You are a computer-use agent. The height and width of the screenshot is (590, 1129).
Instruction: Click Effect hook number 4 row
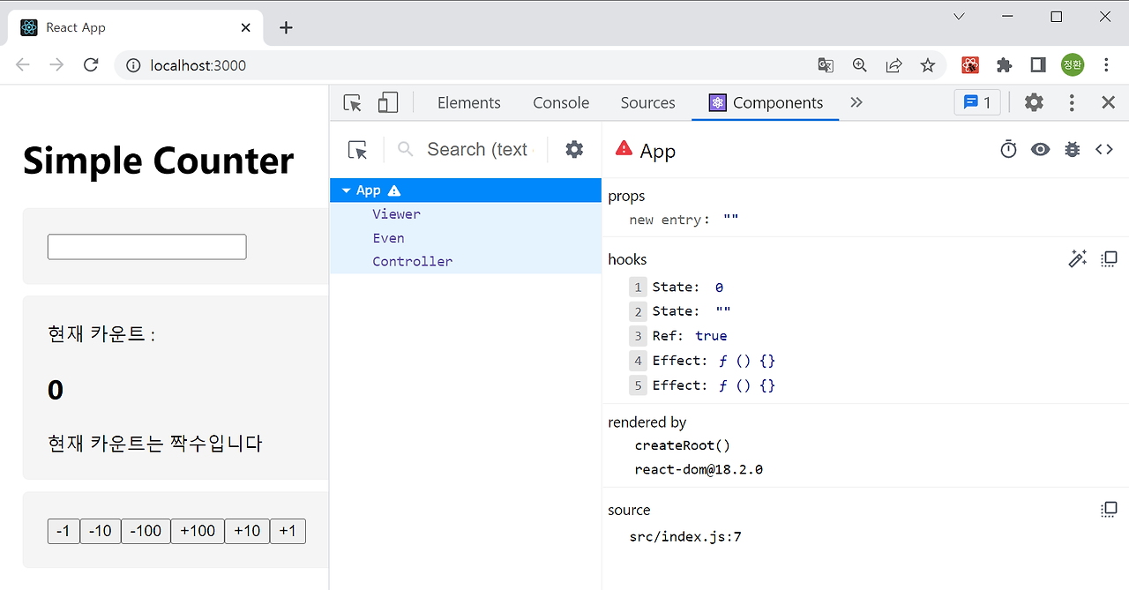tap(702, 361)
